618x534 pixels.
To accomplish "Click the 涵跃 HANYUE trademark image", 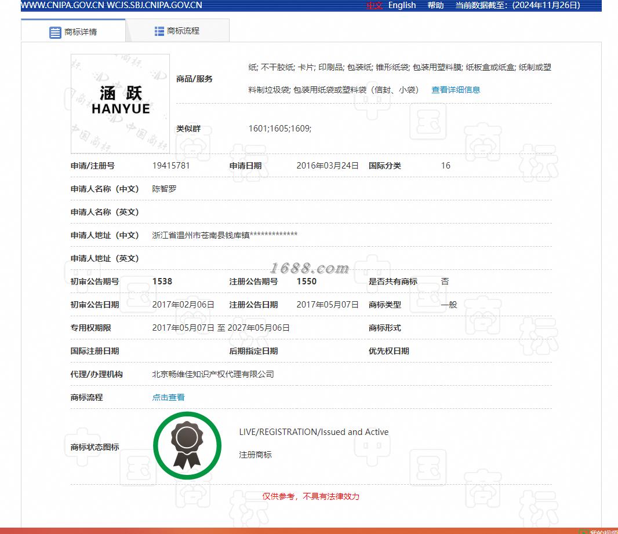I will pos(120,104).
